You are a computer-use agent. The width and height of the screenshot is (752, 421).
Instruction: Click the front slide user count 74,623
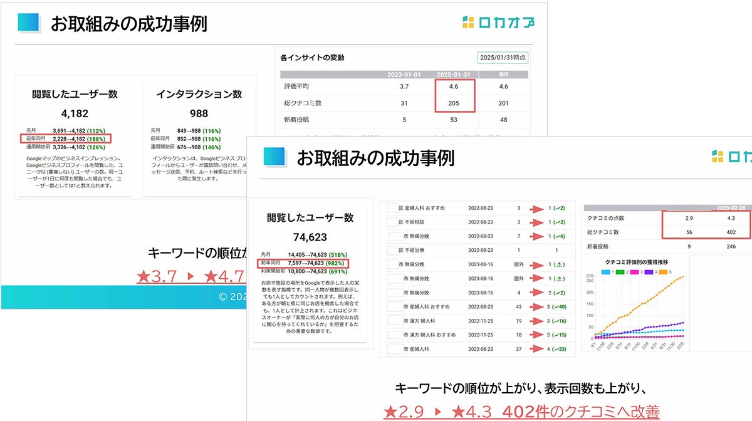pos(310,237)
